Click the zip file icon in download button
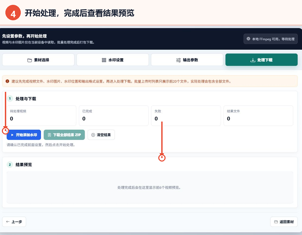The width and height of the screenshot is (302, 235). tap(50, 135)
